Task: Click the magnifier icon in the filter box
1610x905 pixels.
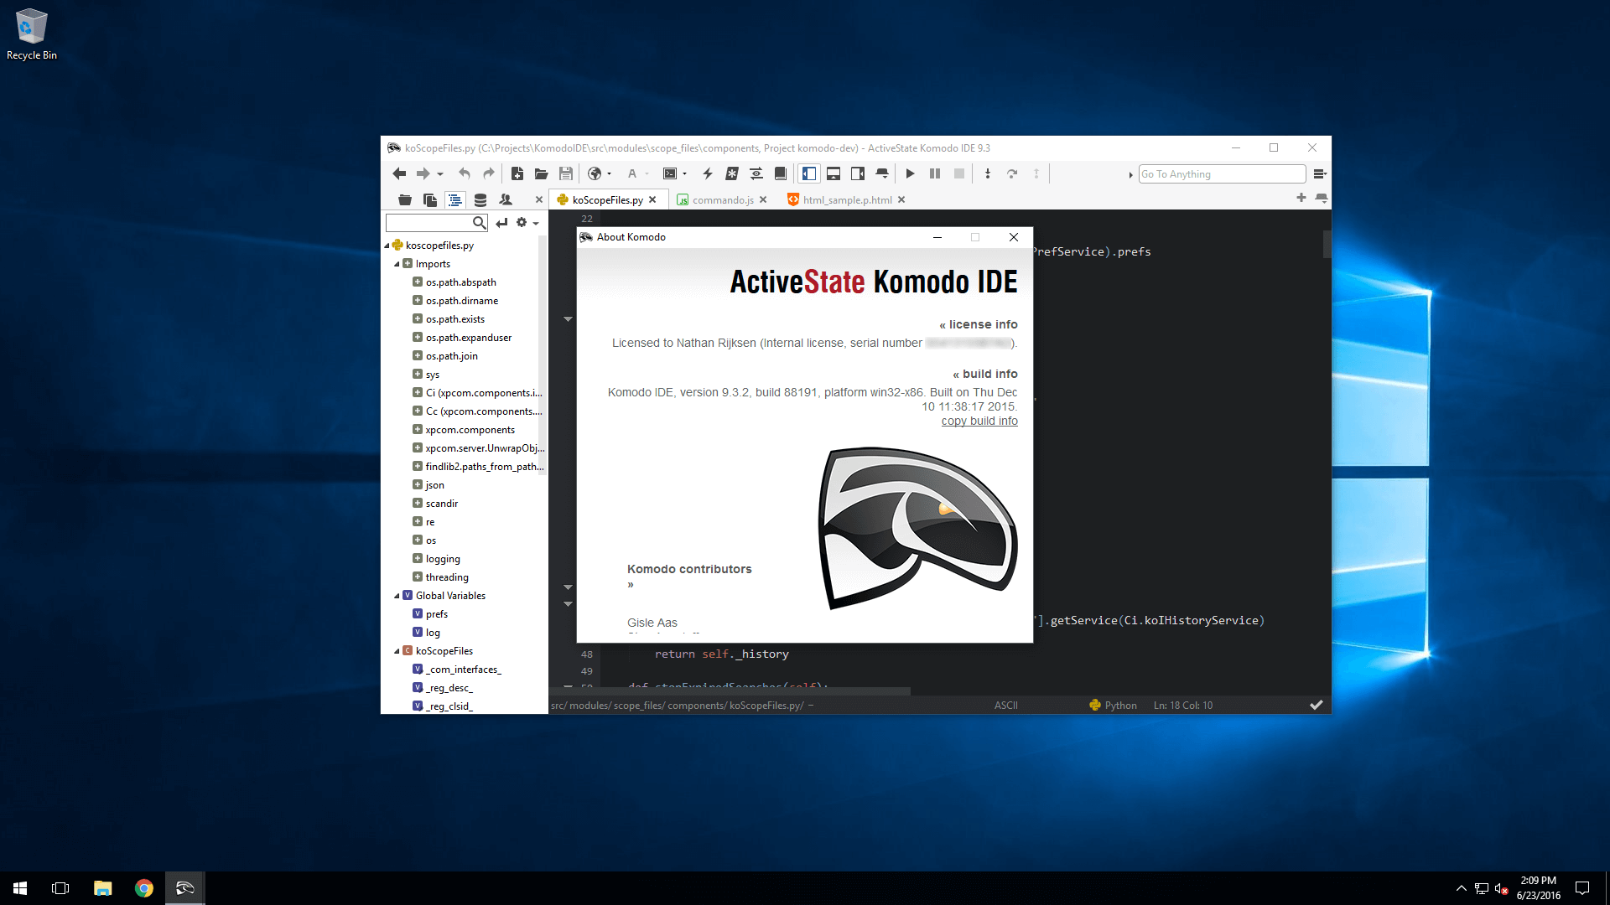Action: [x=479, y=222]
